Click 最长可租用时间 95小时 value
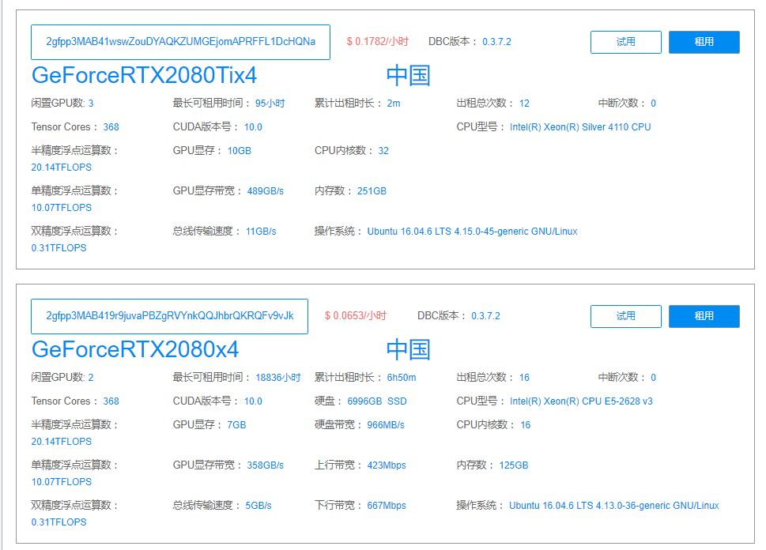766x550 pixels. point(270,103)
